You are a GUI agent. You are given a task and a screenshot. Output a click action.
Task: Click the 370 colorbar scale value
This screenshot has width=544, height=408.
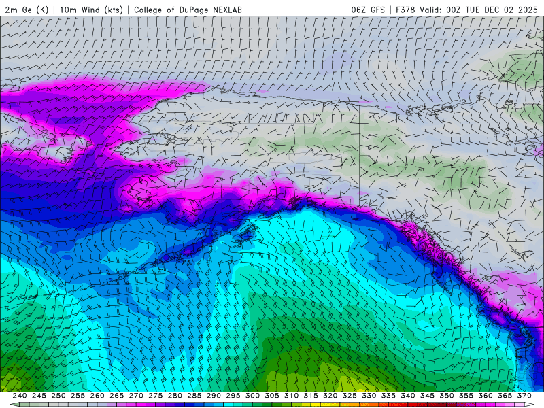click(524, 396)
